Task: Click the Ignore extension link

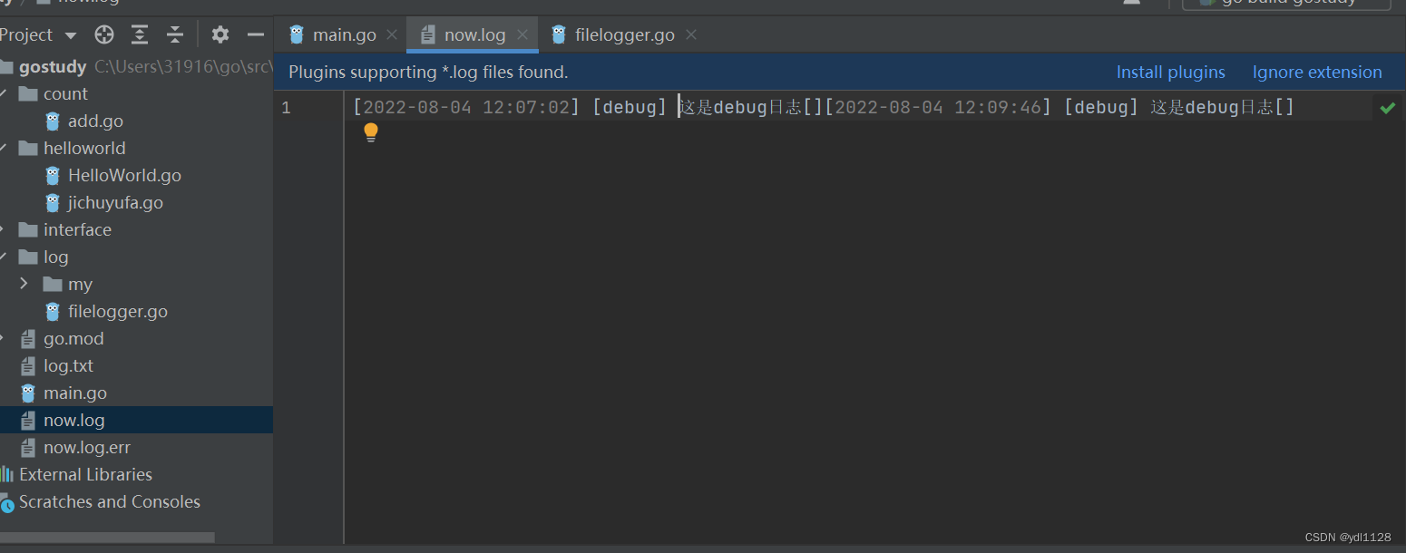Action: coord(1317,73)
